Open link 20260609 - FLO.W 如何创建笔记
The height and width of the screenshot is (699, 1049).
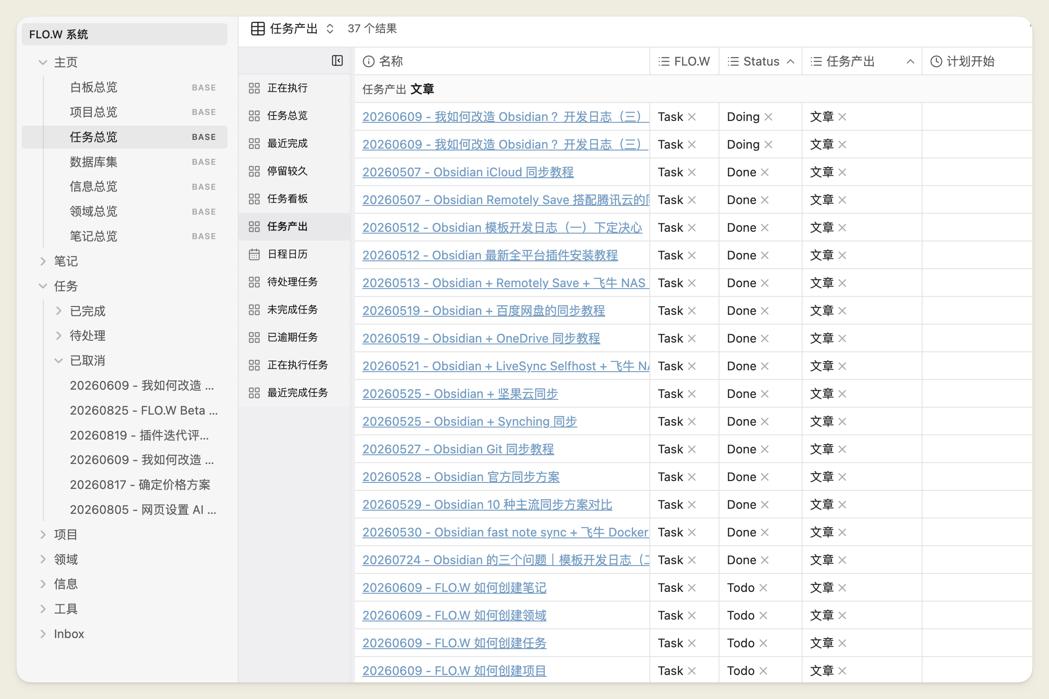point(455,588)
